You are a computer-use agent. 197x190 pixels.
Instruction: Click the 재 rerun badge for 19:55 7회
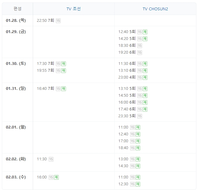click(64, 71)
